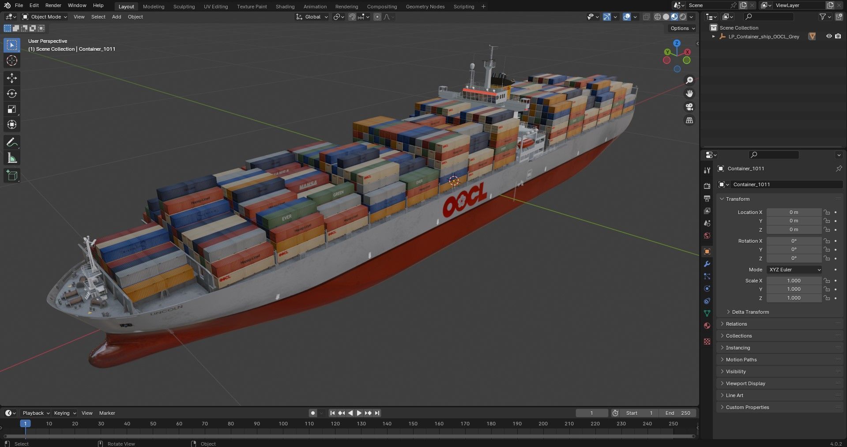Jump to the start frame
Viewport: 847px width, 447px height.
coord(332,413)
